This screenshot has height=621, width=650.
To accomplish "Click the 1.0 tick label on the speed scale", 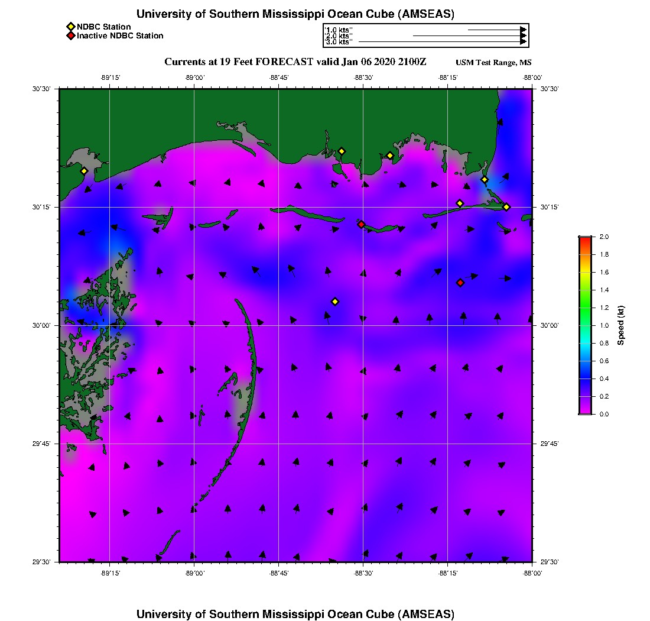I will click(604, 325).
